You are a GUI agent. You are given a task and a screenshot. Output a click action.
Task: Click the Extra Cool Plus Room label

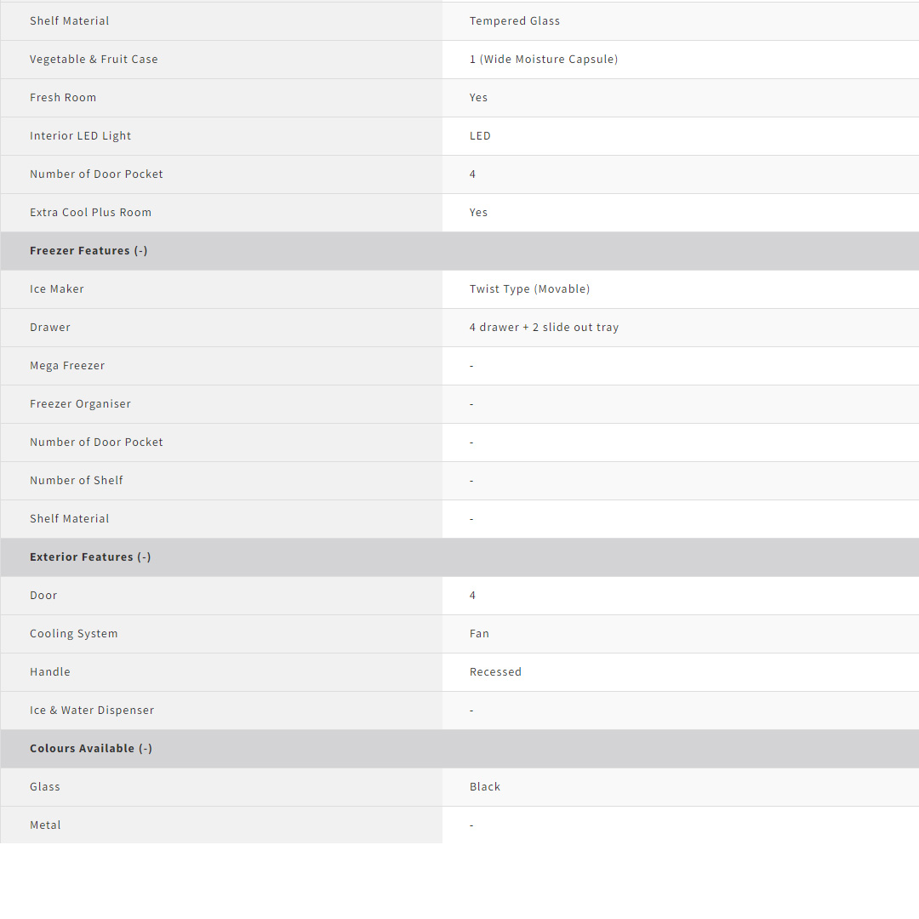point(90,213)
